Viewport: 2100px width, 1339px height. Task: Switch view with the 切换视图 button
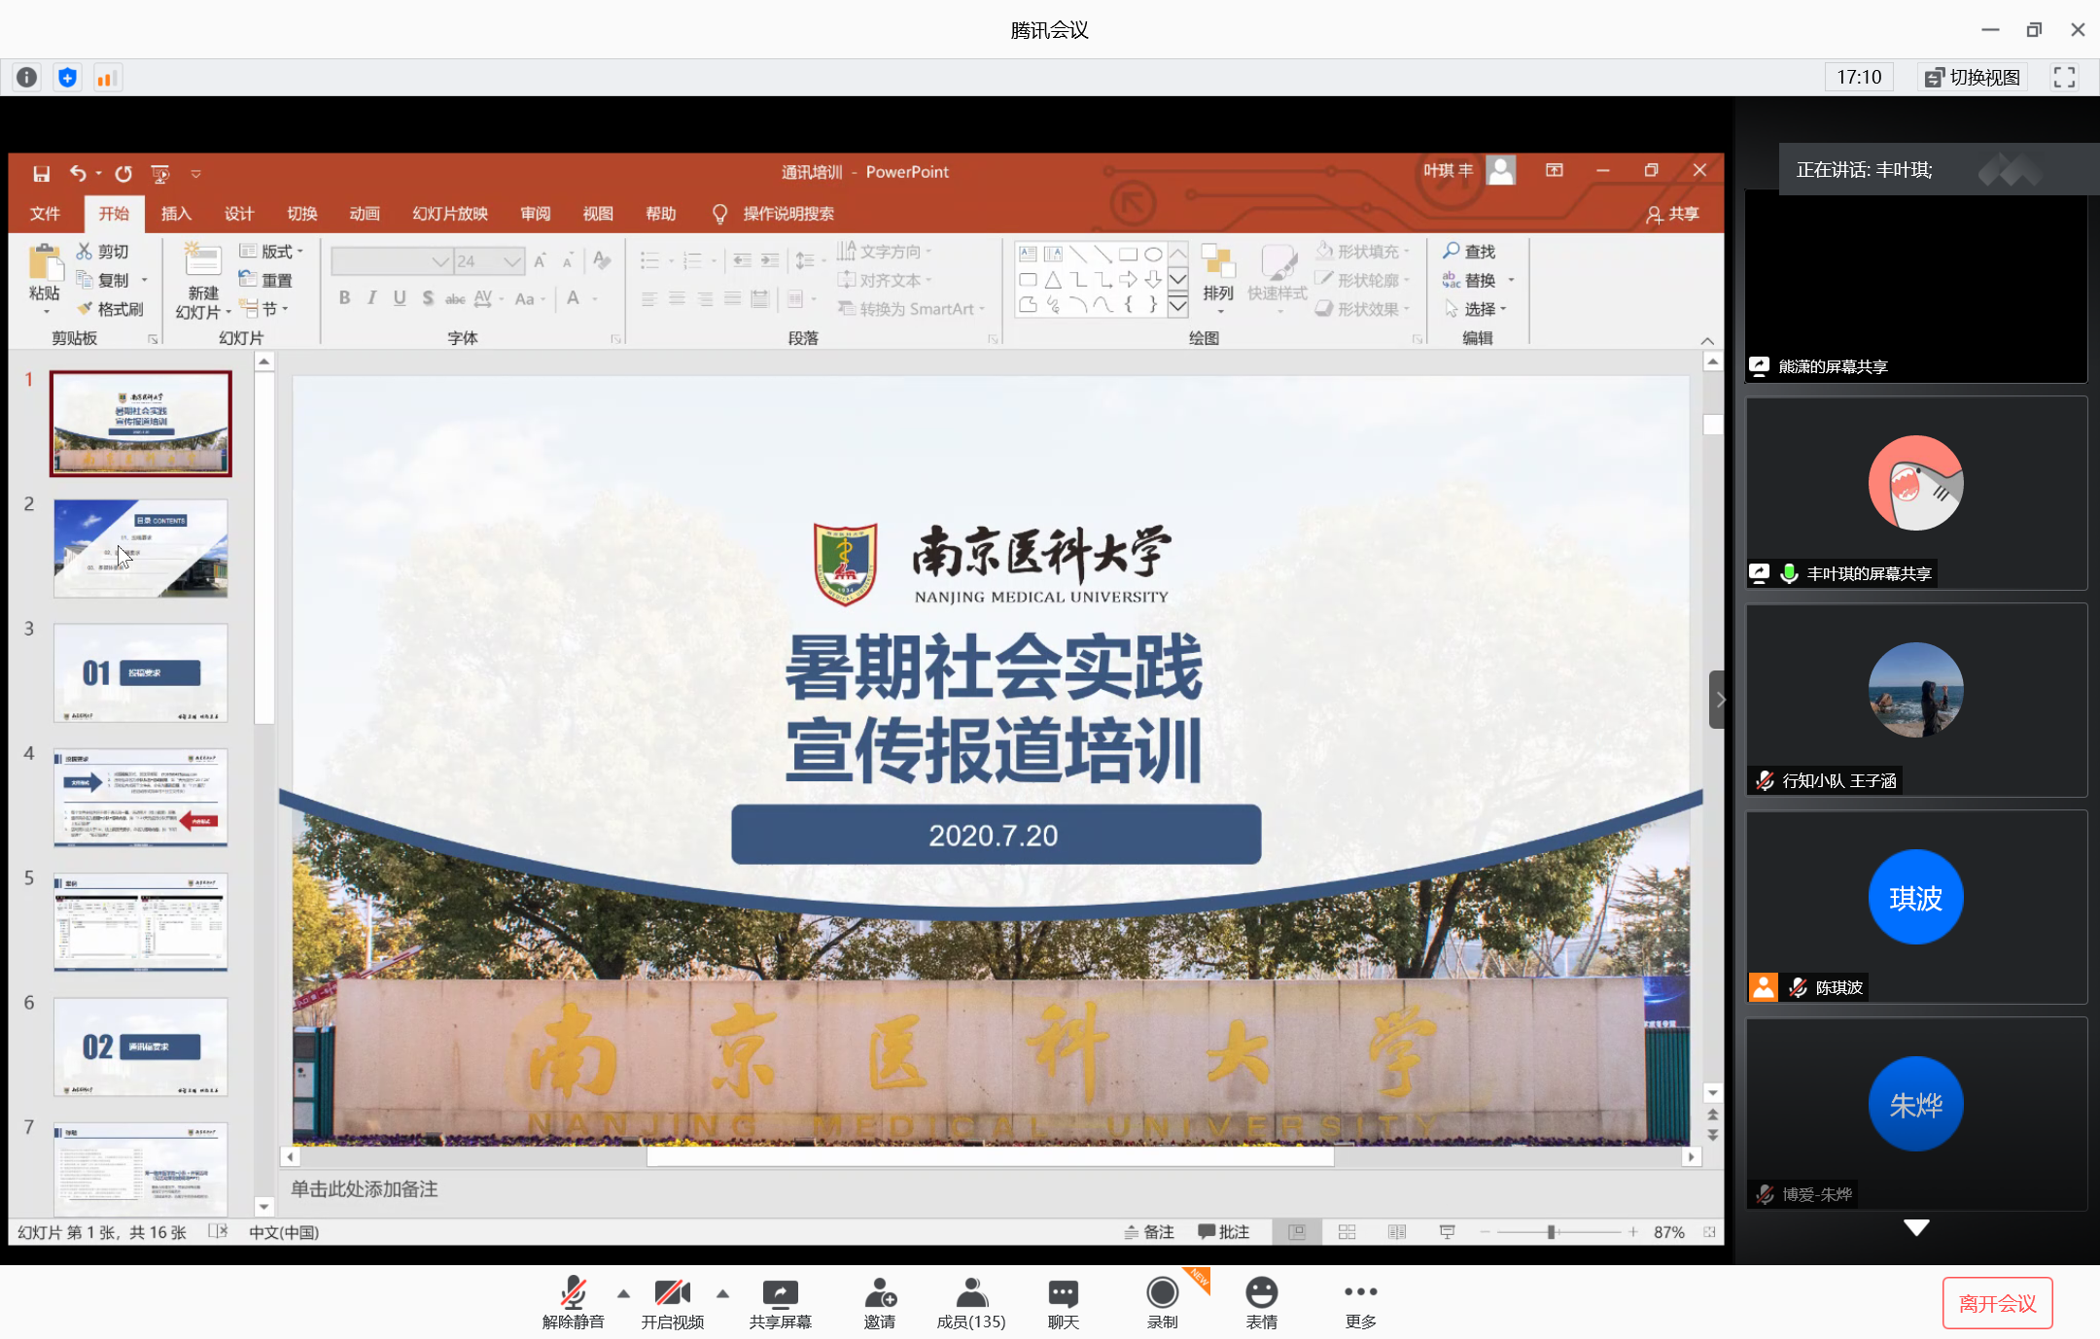click(1973, 78)
